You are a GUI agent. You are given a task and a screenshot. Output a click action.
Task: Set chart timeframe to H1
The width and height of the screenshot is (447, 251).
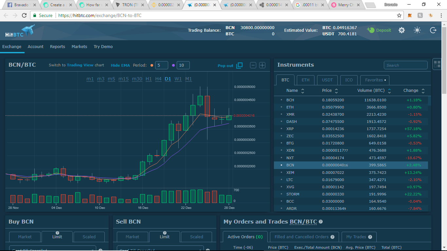(x=149, y=79)
